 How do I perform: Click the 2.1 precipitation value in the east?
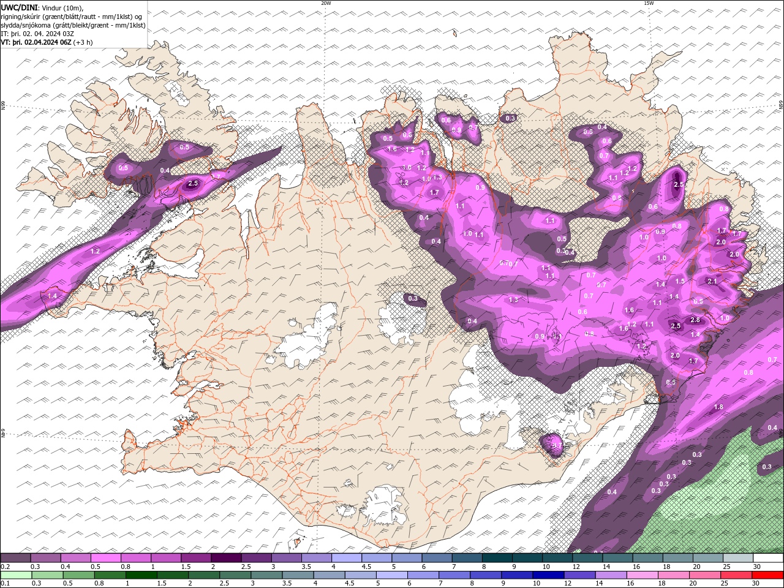[712, 281]
